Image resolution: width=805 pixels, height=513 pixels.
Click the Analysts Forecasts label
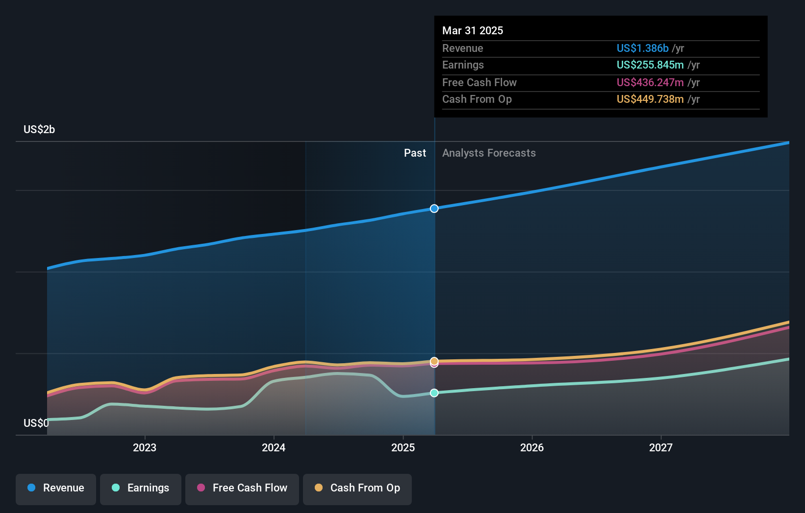pos(489,153)
